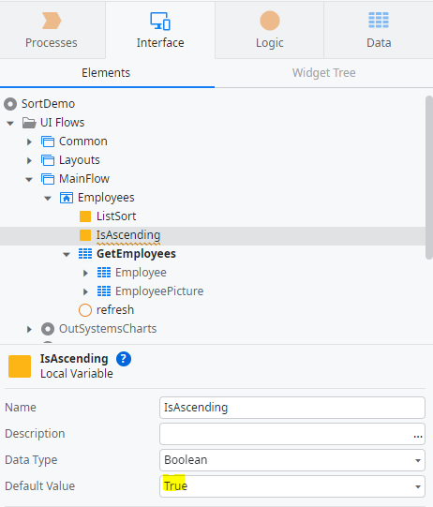The width and height of the screenshot is (433, 507).
Task: Click the Common flow icon
Action: [x=48, y=142]
